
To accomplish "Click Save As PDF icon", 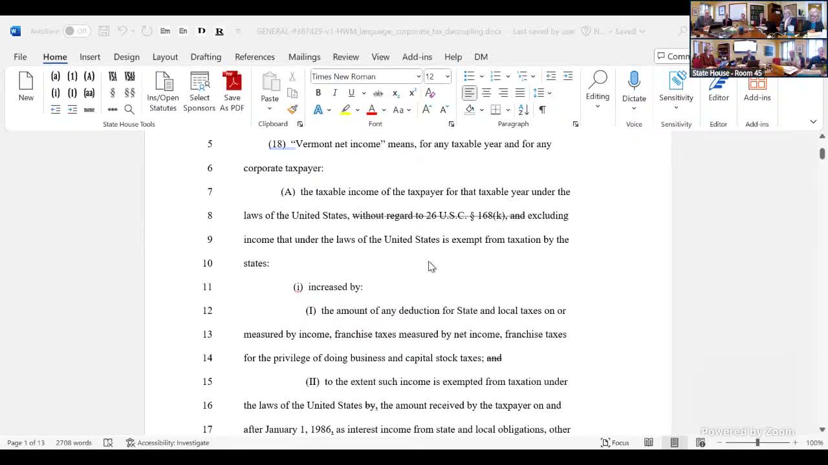I will click(x=232, y=91).
